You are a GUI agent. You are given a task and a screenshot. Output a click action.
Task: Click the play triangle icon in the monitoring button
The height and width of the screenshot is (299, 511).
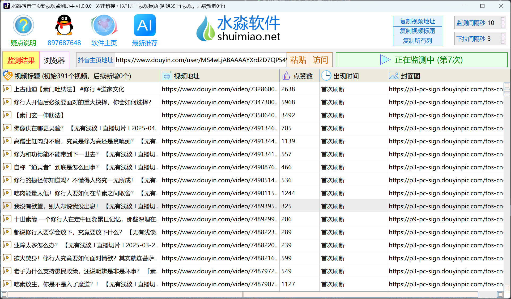point(385,60)
